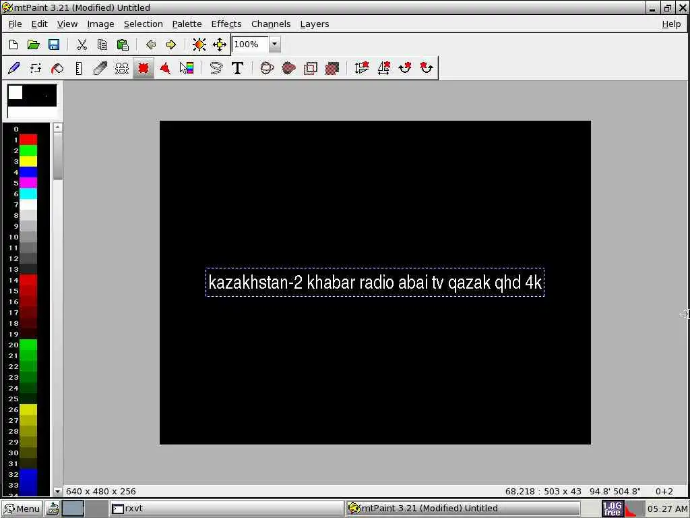Click palette scrollbar down arrow

coord(58,491)
